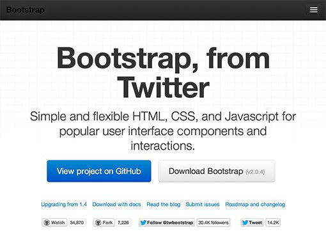This screenshot has width=326, height=245.
Task: Click the 34,870 watchers count
Action: point(77,223)
